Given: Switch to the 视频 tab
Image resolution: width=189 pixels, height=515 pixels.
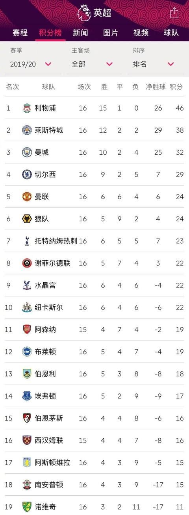Looking at the screenshot, I should pos(141,33).
